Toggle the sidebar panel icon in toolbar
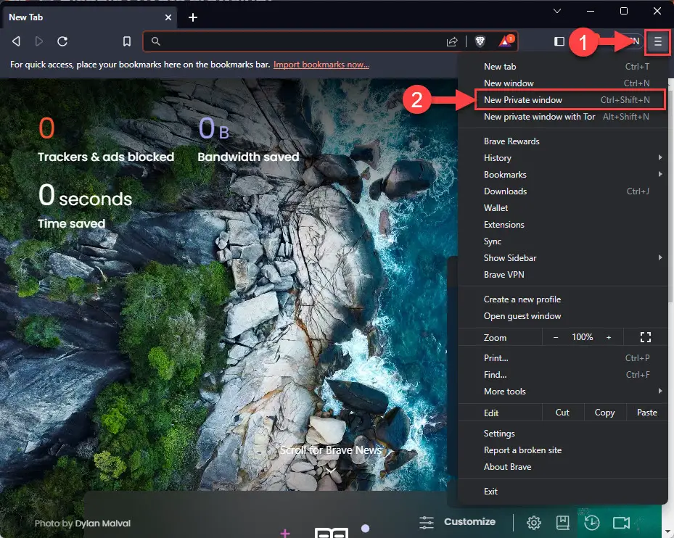Screen dimensions: 674x538 click(559, 41)
